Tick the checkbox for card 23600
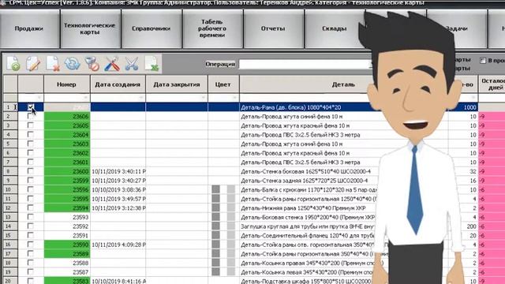 tap(31, 171)
